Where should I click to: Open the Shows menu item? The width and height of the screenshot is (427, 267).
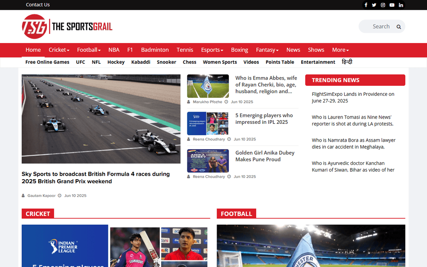316,50
